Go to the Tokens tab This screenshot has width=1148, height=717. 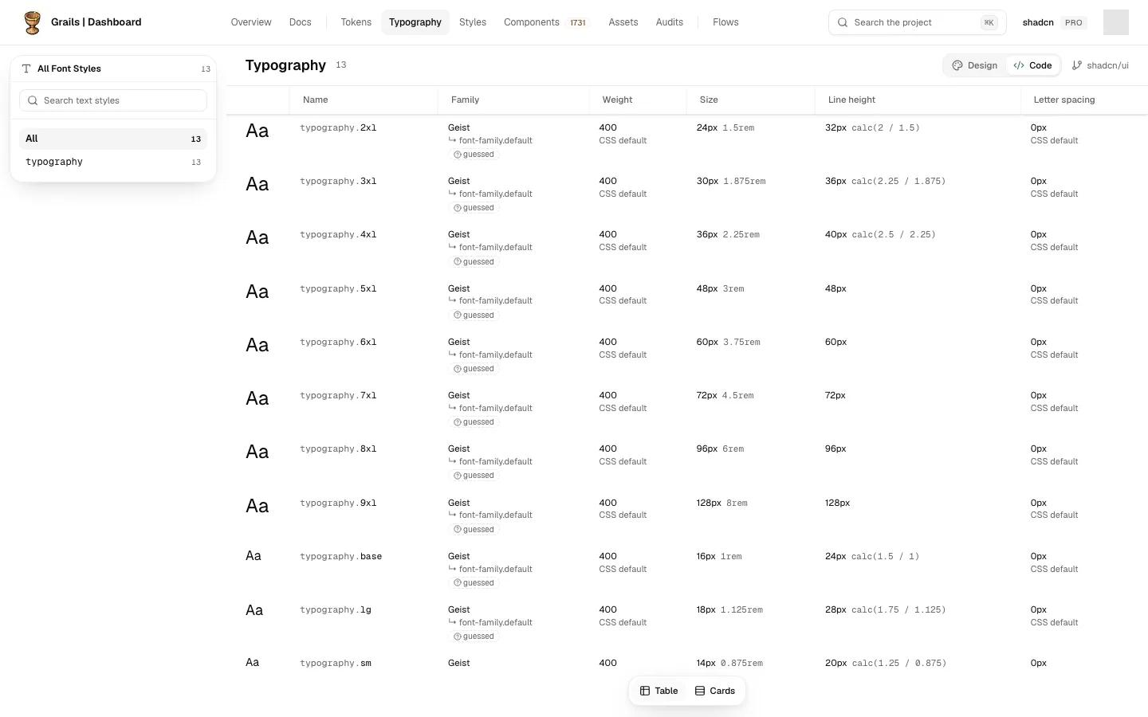356,22
